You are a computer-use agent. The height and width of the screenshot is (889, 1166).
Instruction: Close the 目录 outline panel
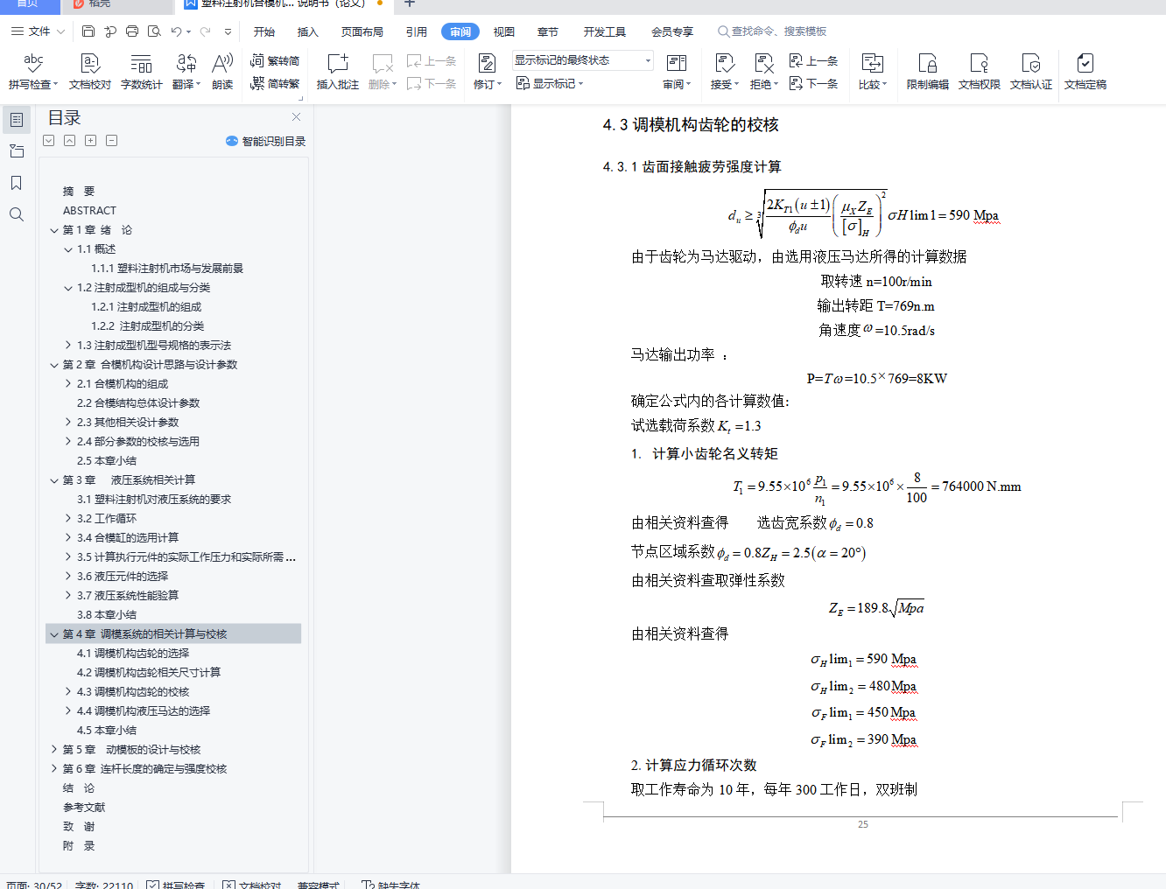pyautogui.click(x=296, y=117)
